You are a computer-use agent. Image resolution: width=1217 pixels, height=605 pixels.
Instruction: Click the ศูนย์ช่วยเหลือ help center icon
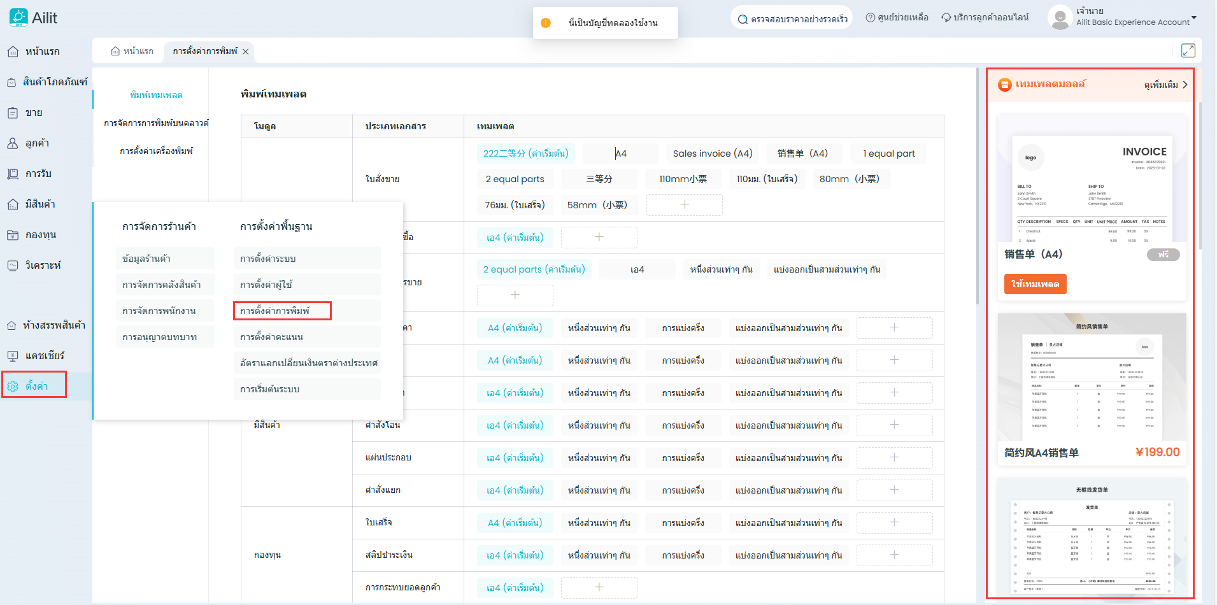click(871, 18)
